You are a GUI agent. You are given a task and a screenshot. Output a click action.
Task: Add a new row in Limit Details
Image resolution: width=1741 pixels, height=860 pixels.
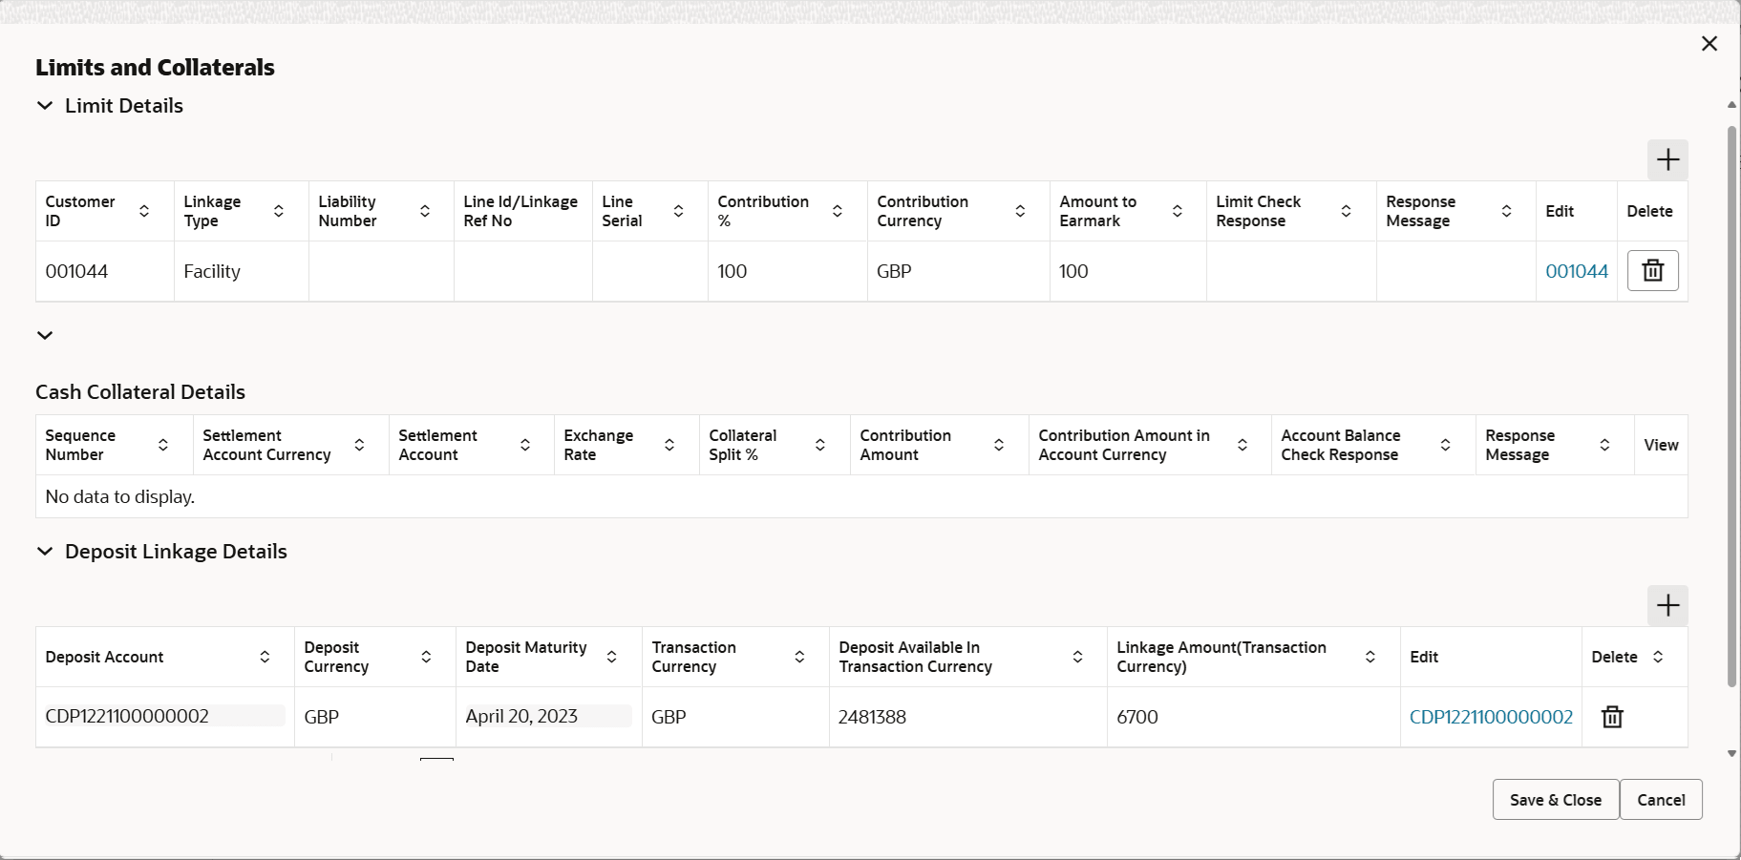[x=1667, y=160]
